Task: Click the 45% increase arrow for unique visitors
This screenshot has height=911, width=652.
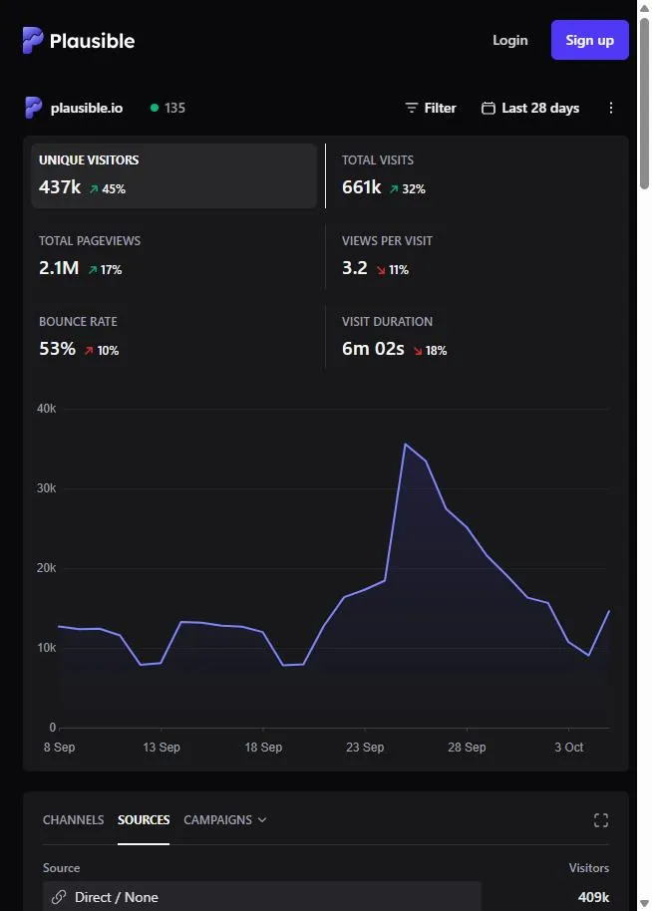Action: (94, 188)
